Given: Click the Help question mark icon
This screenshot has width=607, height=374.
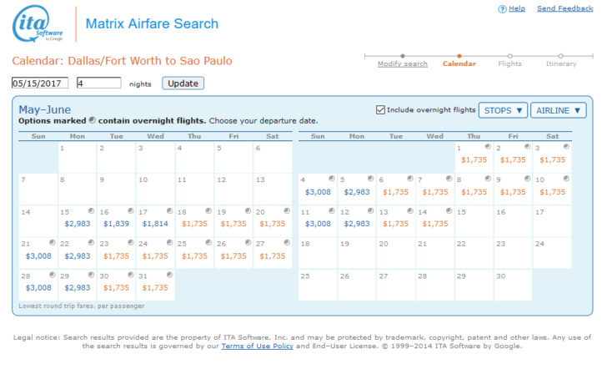Looking at the screenshot, I should [502, 9].
